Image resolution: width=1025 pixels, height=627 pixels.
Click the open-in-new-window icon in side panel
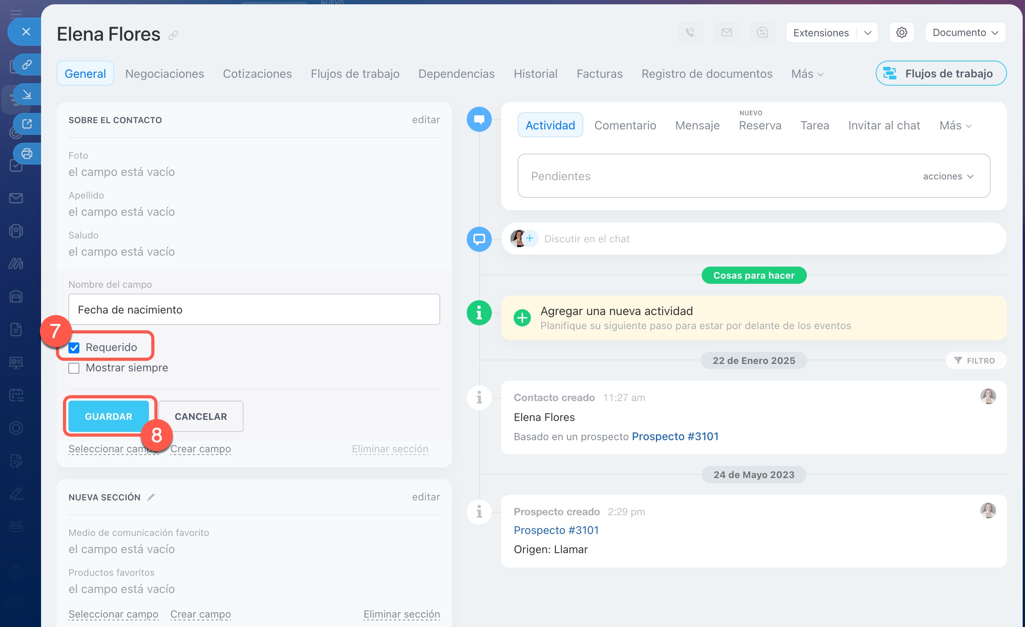[x=27, y=124]
